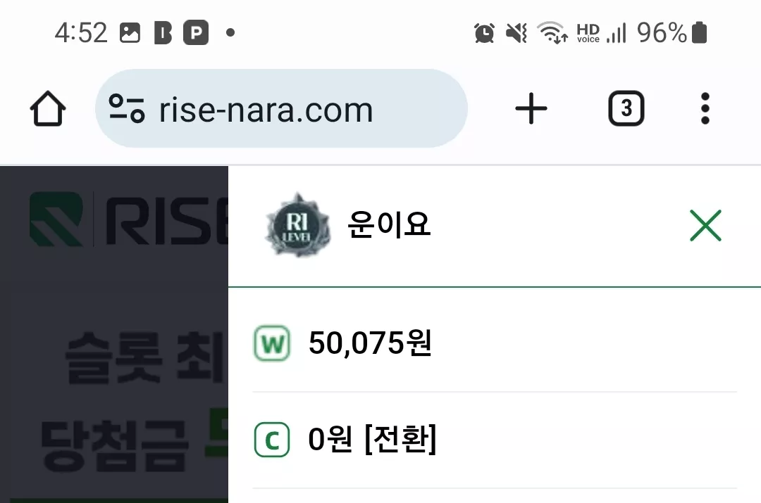Click the green C point icon
The height and width of the screenshot is (503, 761).
click(x=272, y=440)
